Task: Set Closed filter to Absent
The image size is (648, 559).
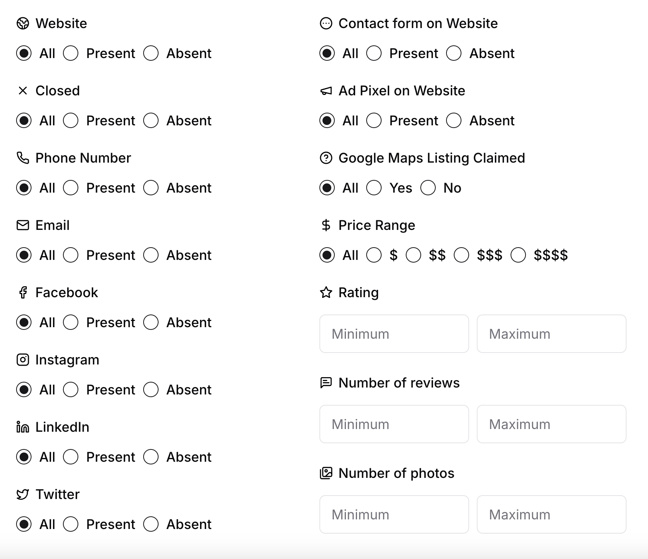Action: click(x=151, y=121)
